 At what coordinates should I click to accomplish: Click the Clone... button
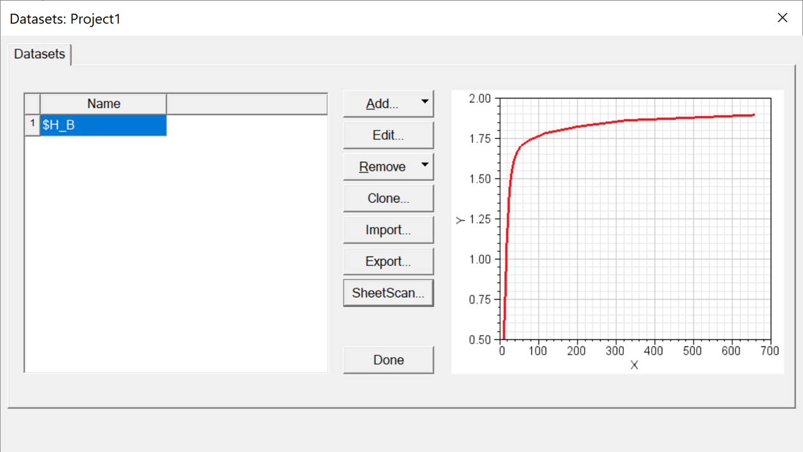tap(389, 199)
